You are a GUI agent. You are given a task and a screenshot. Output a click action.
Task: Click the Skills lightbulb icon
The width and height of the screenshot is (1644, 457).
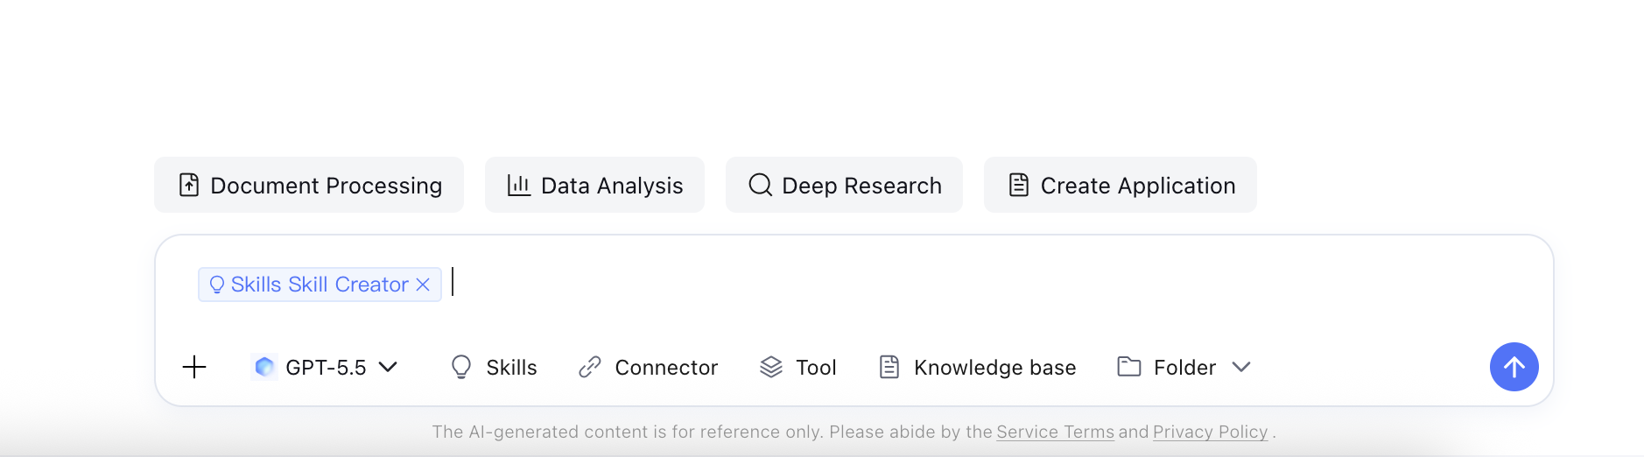pos(461,367)
